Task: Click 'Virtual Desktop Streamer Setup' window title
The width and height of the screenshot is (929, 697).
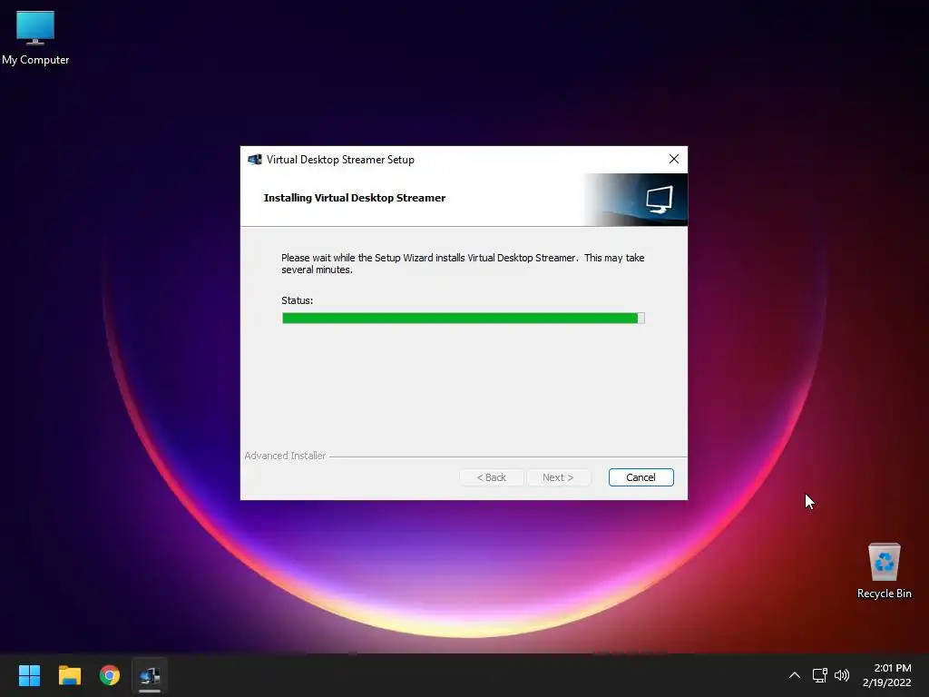Action: coord(340,160)
